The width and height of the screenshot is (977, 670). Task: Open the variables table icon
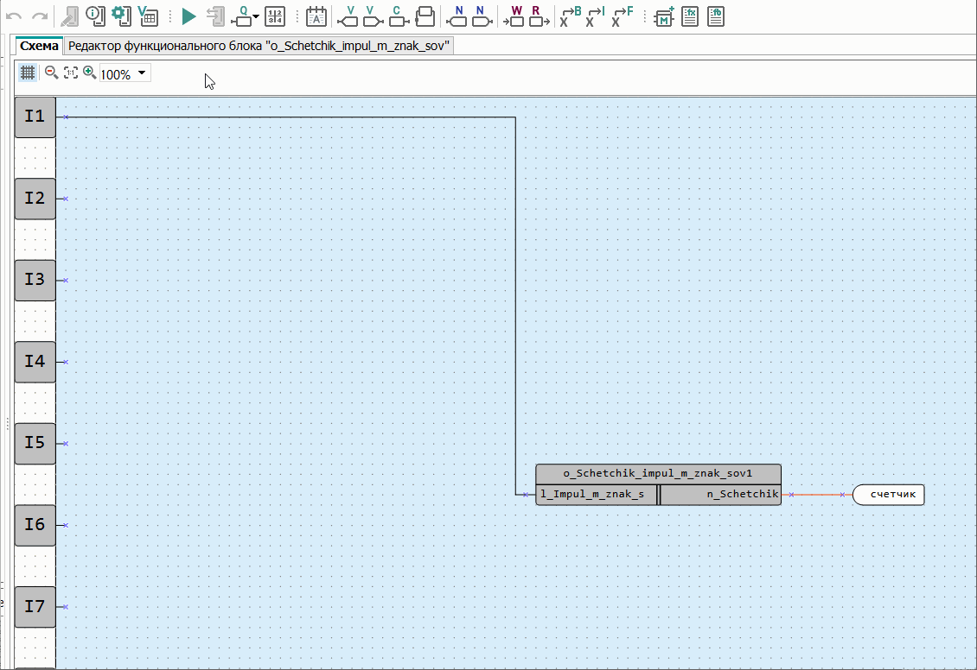148,16
